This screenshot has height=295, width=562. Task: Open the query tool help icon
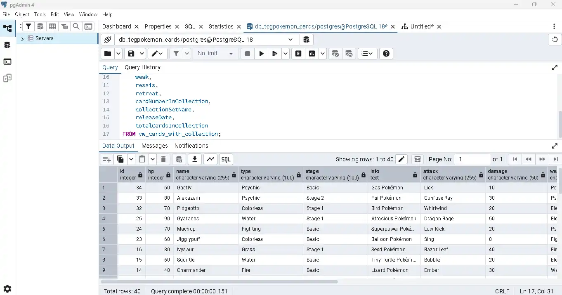pos(386,54)
